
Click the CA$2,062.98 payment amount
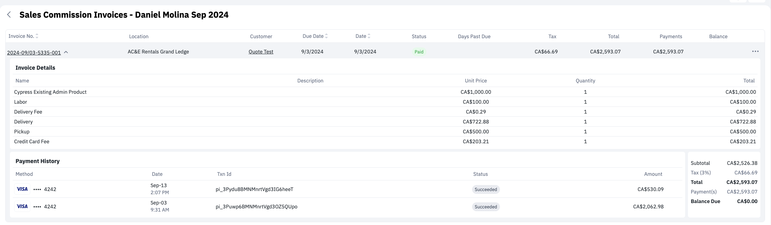pos(648,207)
